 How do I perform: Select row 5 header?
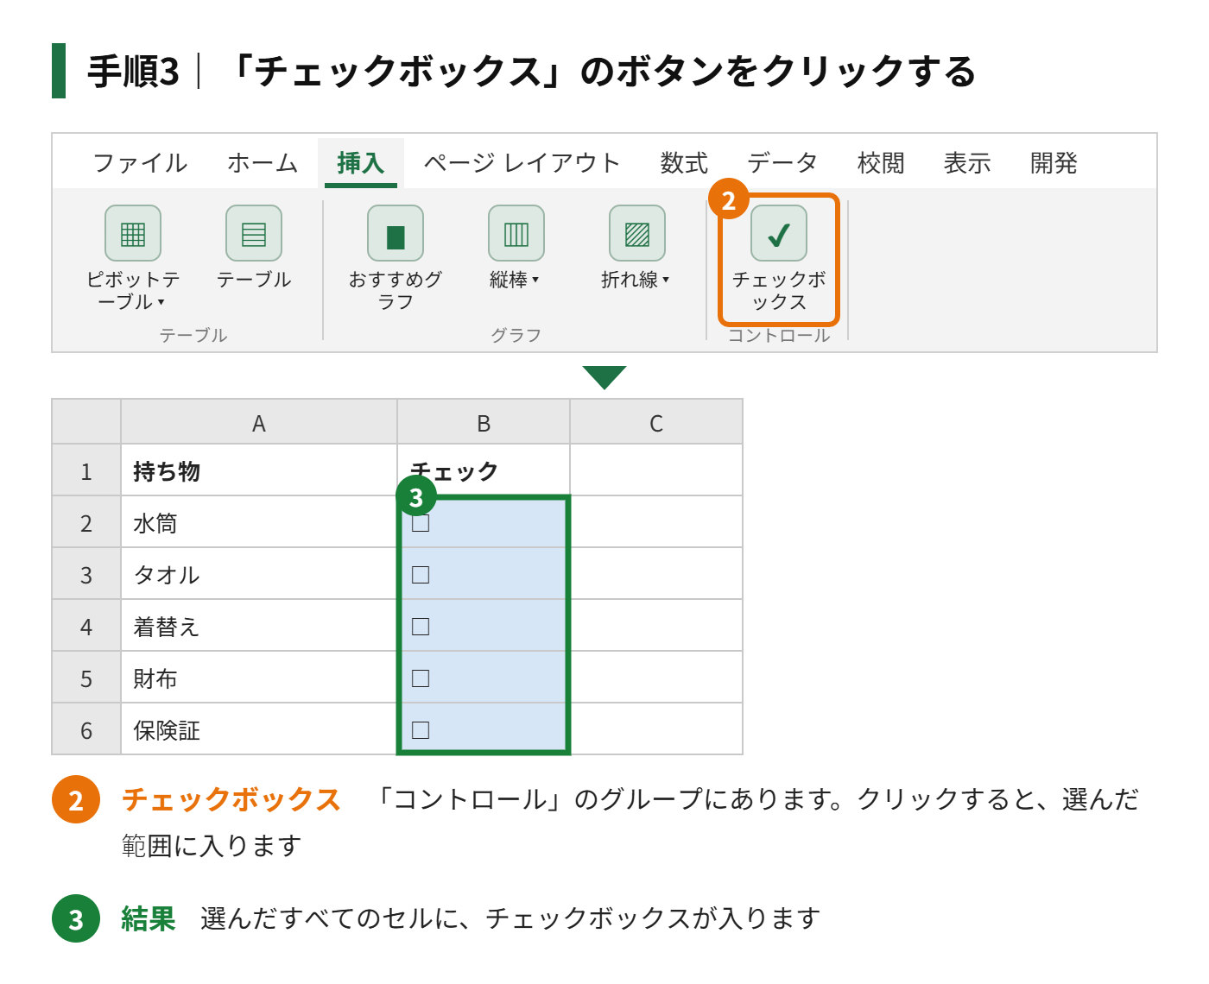(x=86, y=678)
